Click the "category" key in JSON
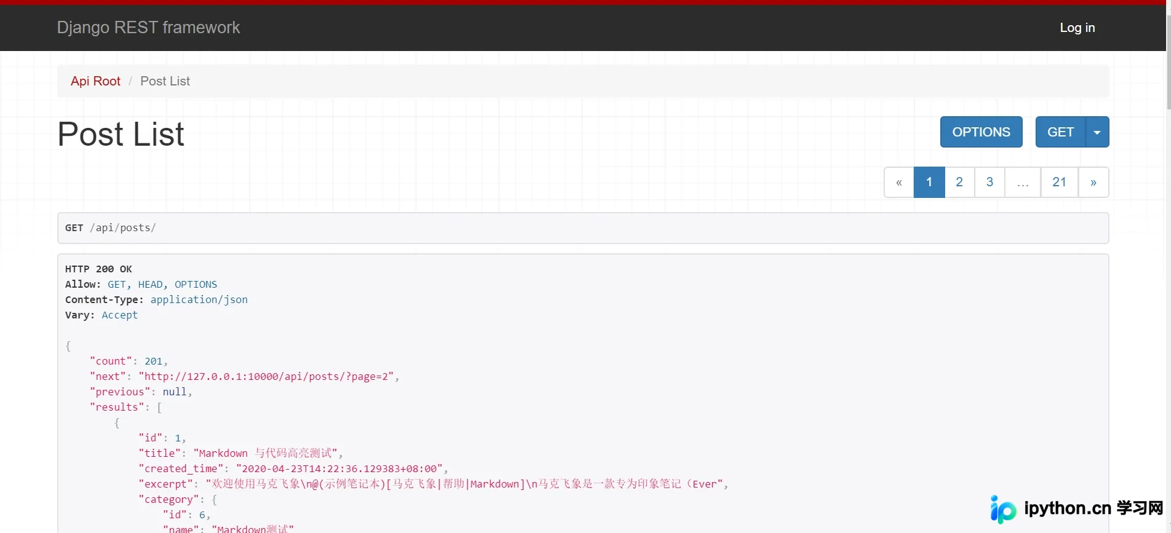This screenshot has width=1171, height=533. click(169, 500)
